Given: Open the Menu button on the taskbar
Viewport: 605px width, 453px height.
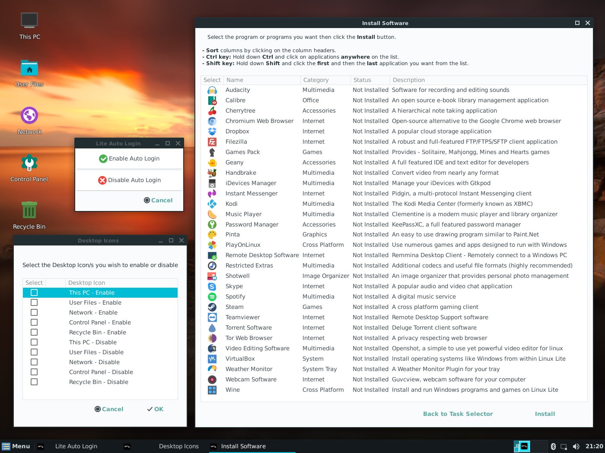Looking at the screenshot, I should 16,447.
